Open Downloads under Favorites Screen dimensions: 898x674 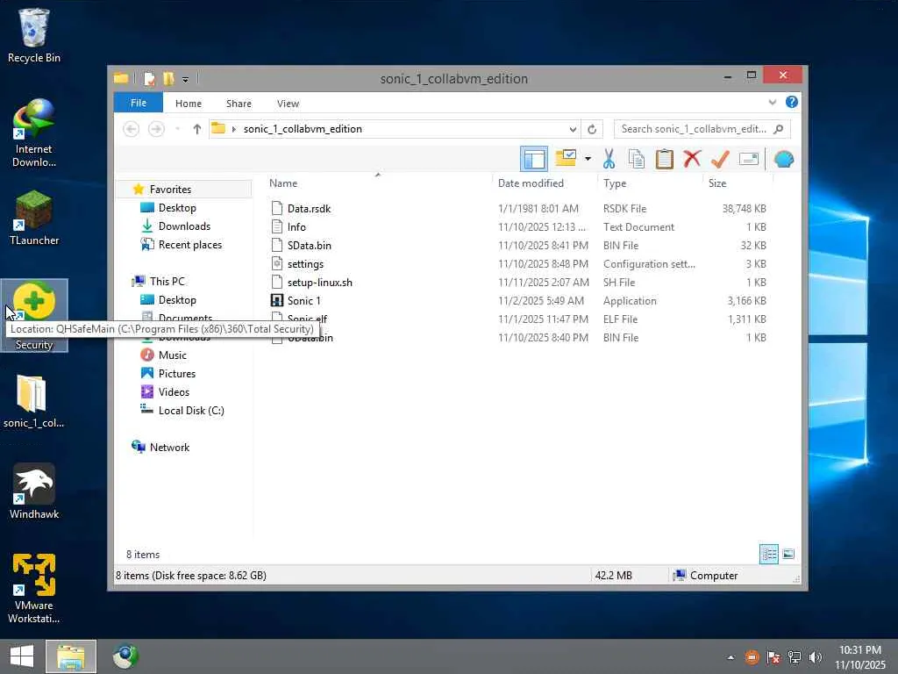point(184,226)
